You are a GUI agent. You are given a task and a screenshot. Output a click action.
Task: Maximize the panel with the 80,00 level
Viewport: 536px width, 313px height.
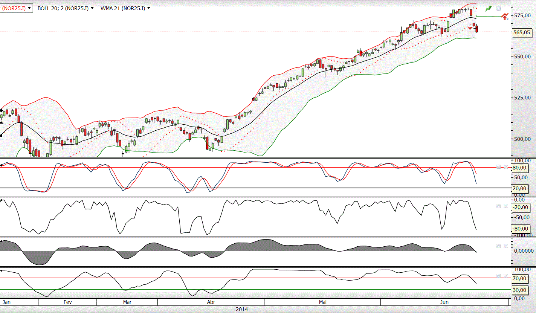coord(499,167)
